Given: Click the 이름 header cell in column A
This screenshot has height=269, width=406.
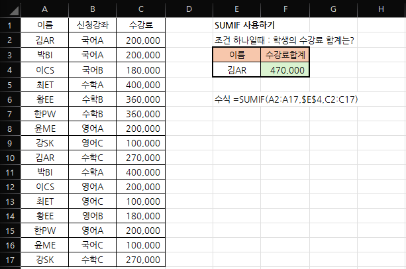Looking at the screenshot, I should (x=45, y=25).
